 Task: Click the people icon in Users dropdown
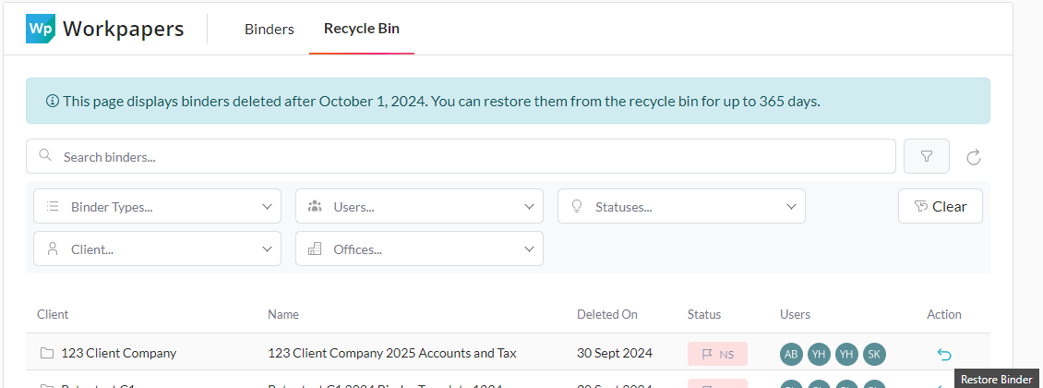coord(315,206)
